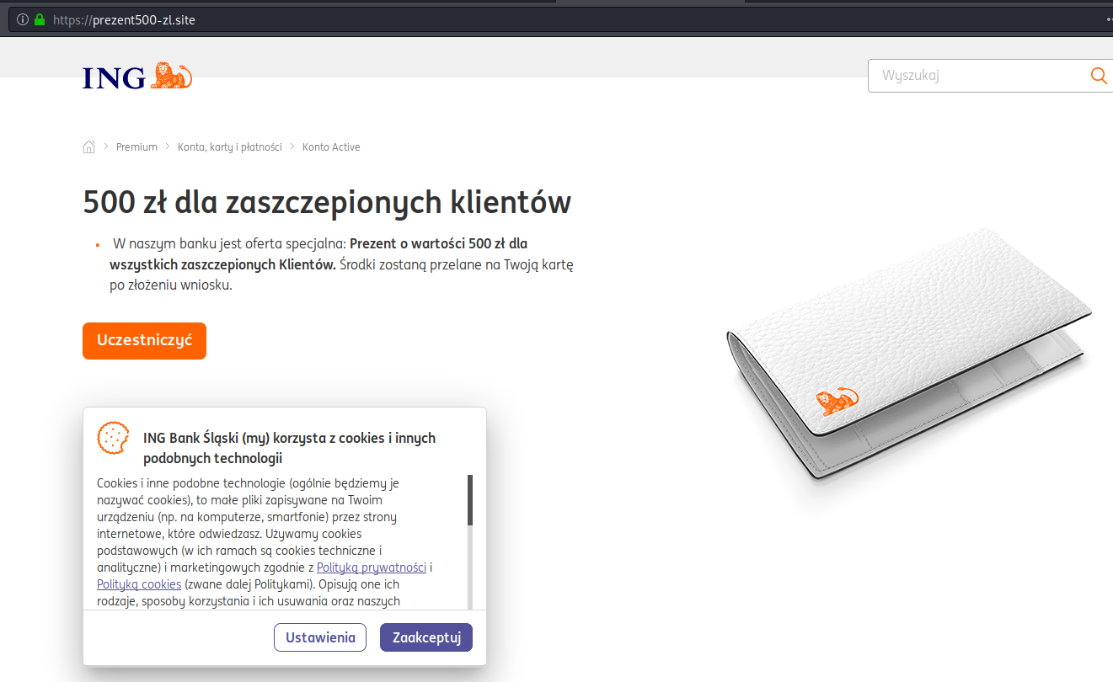1113x682 pixels.
Task: Click the green padlock security icon
Action: (x=39, y=19)
